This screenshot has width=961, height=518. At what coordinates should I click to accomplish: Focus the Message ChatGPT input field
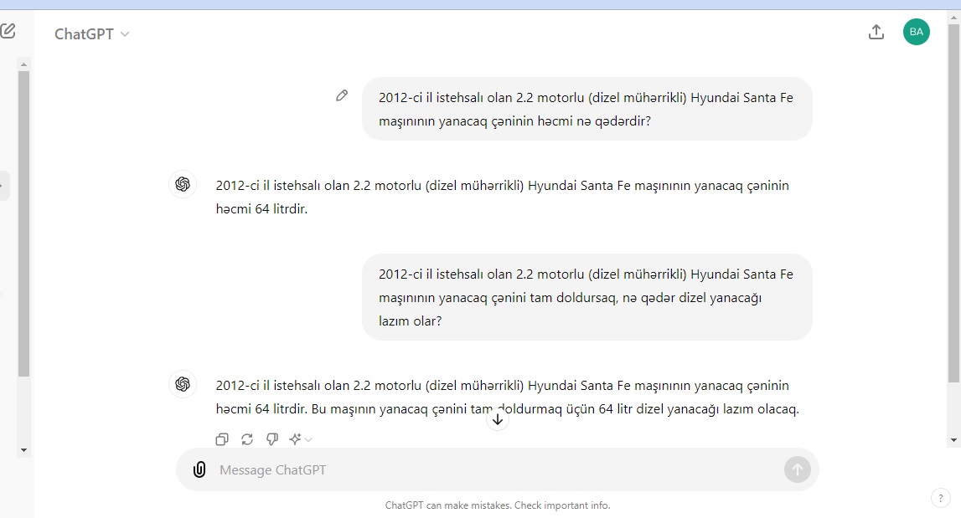497,469
